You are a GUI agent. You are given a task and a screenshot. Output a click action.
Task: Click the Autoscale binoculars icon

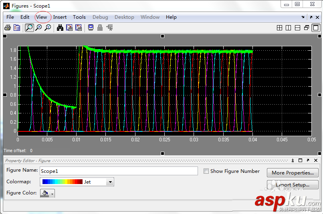coord(60,28)
